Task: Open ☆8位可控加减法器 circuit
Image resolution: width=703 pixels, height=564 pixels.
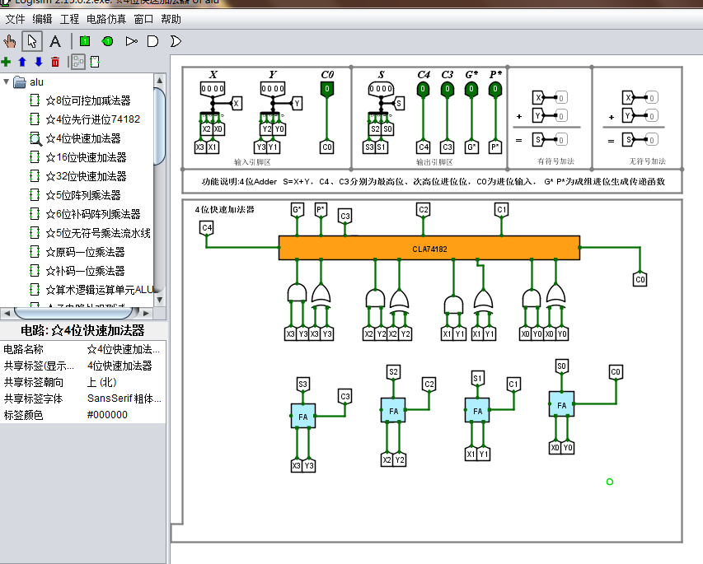Action: pos(88,100)
